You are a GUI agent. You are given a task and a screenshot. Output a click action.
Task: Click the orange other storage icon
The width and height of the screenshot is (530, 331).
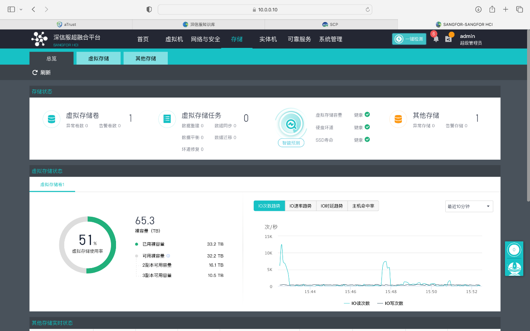398,119
